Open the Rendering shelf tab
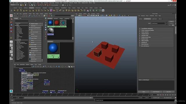The width and height of the screenshot is (186, 104). [x=57, y=8]
